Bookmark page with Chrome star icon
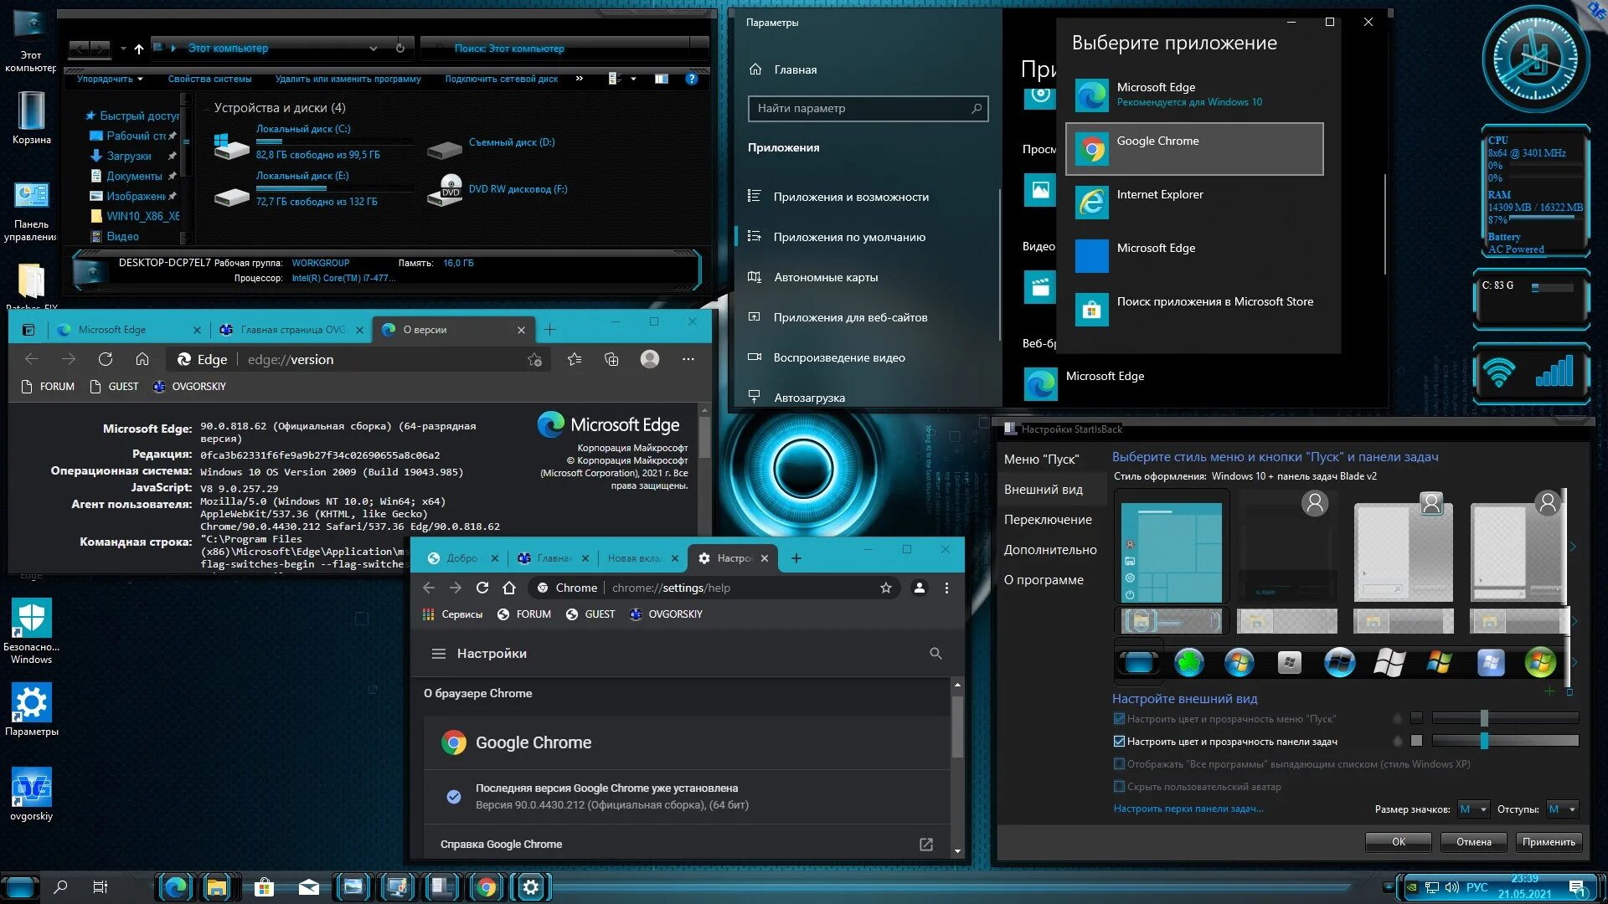The height and width of the screenshot is (904, 1608). point(886,588)
